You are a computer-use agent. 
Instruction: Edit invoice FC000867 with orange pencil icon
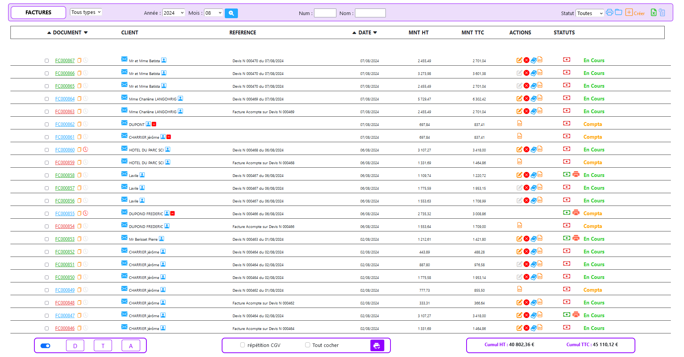point(519,60)
